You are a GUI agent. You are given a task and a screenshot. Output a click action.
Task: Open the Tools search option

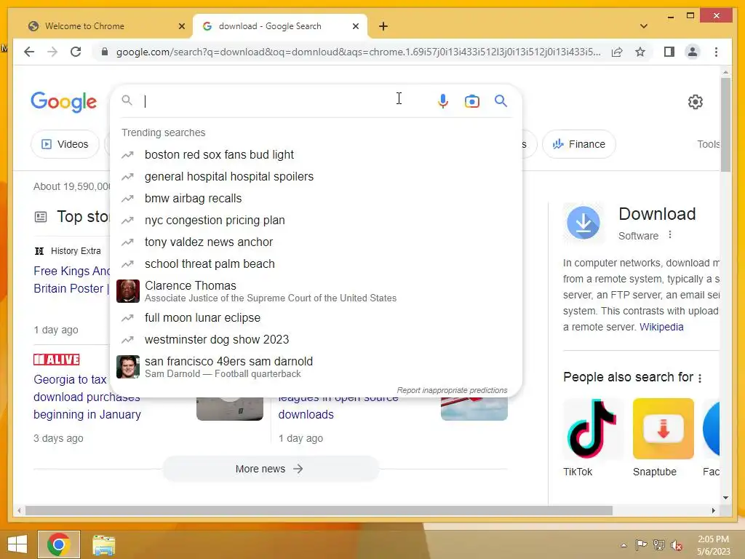tap(708, 144)
